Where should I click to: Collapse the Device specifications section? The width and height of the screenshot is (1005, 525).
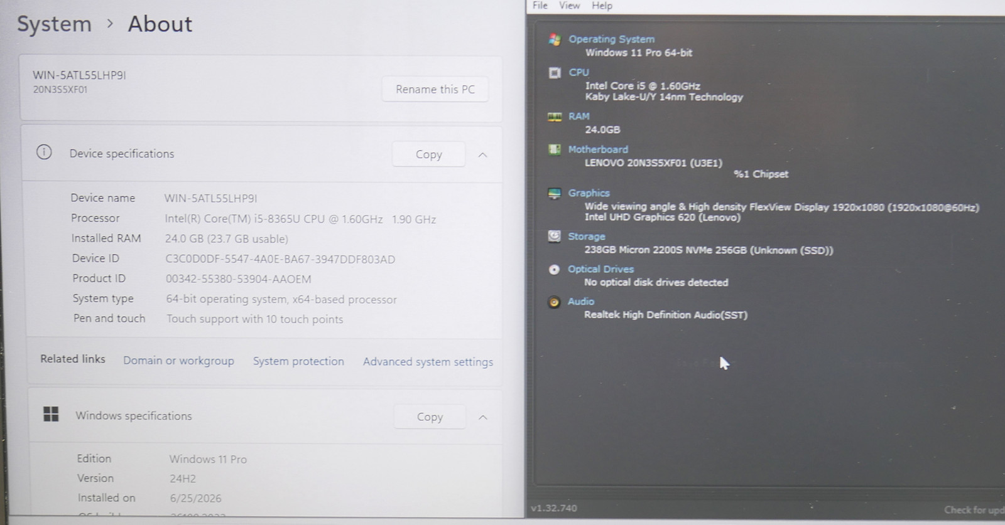(482, 154)
